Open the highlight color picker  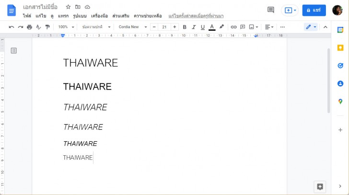click(x=221, y=27)
